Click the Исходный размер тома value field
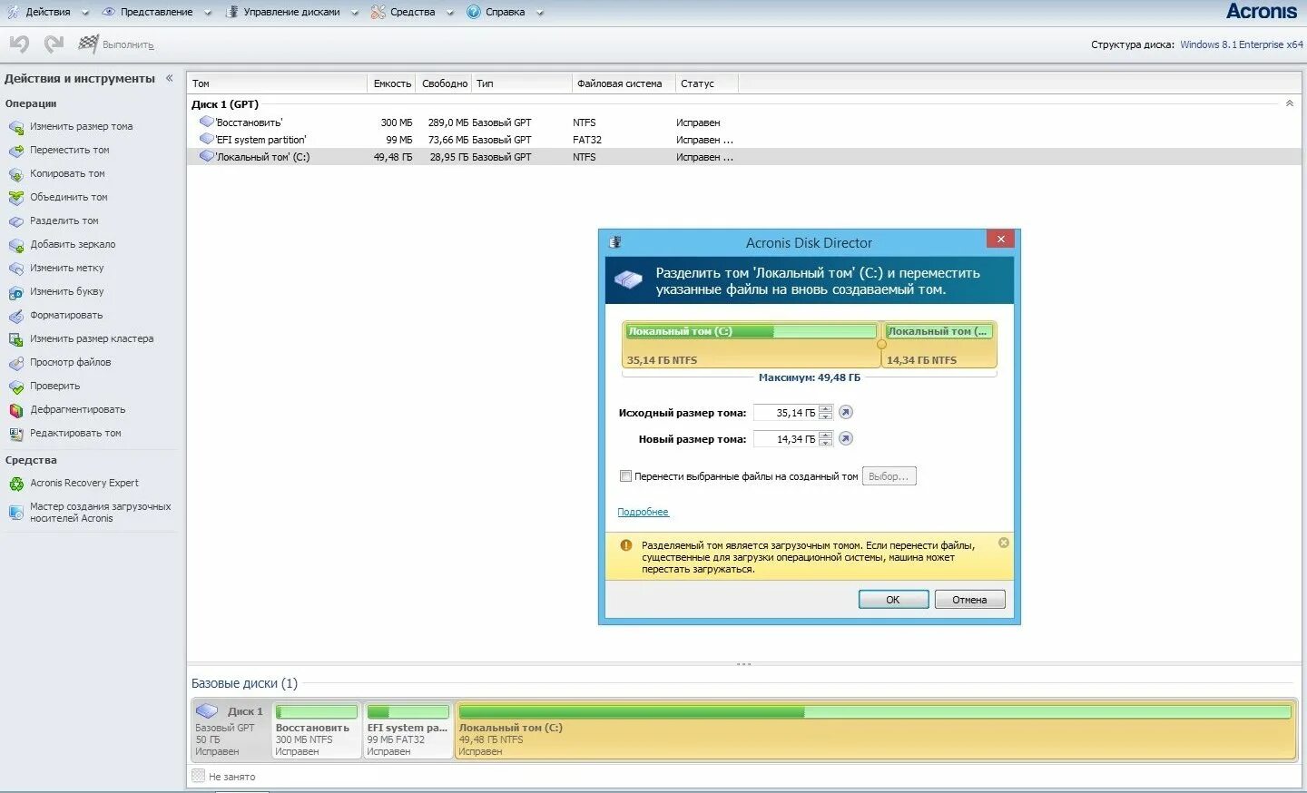1307x793 pixels. [785, 412]
